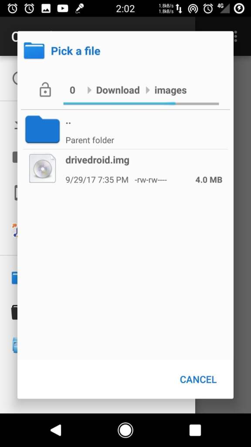Viewport: 251px width, 447px height.
Task: Tap the YouTube notification icon in status bar
Action: point(63,9)
